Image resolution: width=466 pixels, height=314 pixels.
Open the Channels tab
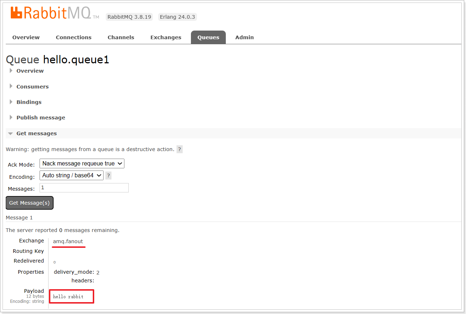click(121, 37)
